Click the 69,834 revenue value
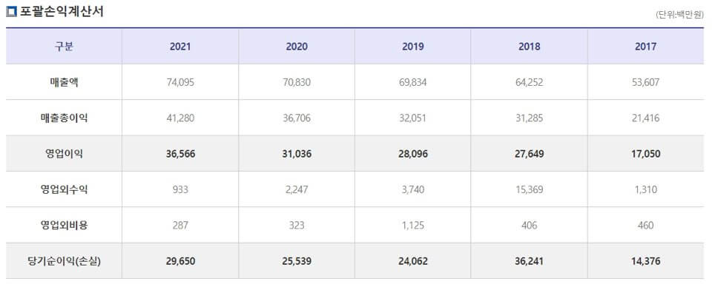This screenshot has height=290, width=712. [413, 82]
